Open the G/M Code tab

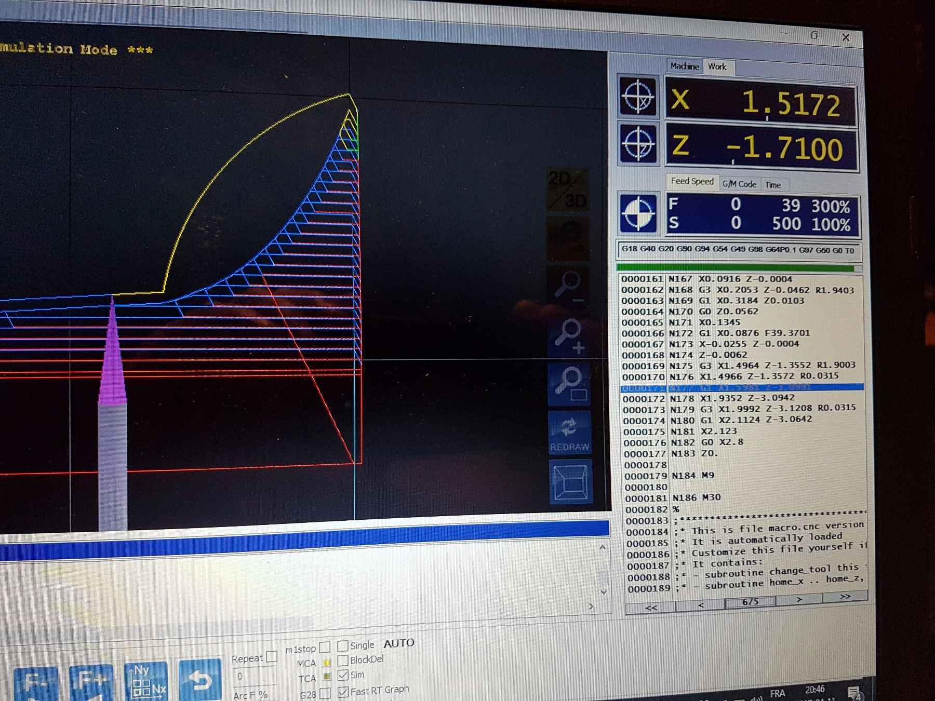click(739, 184)
